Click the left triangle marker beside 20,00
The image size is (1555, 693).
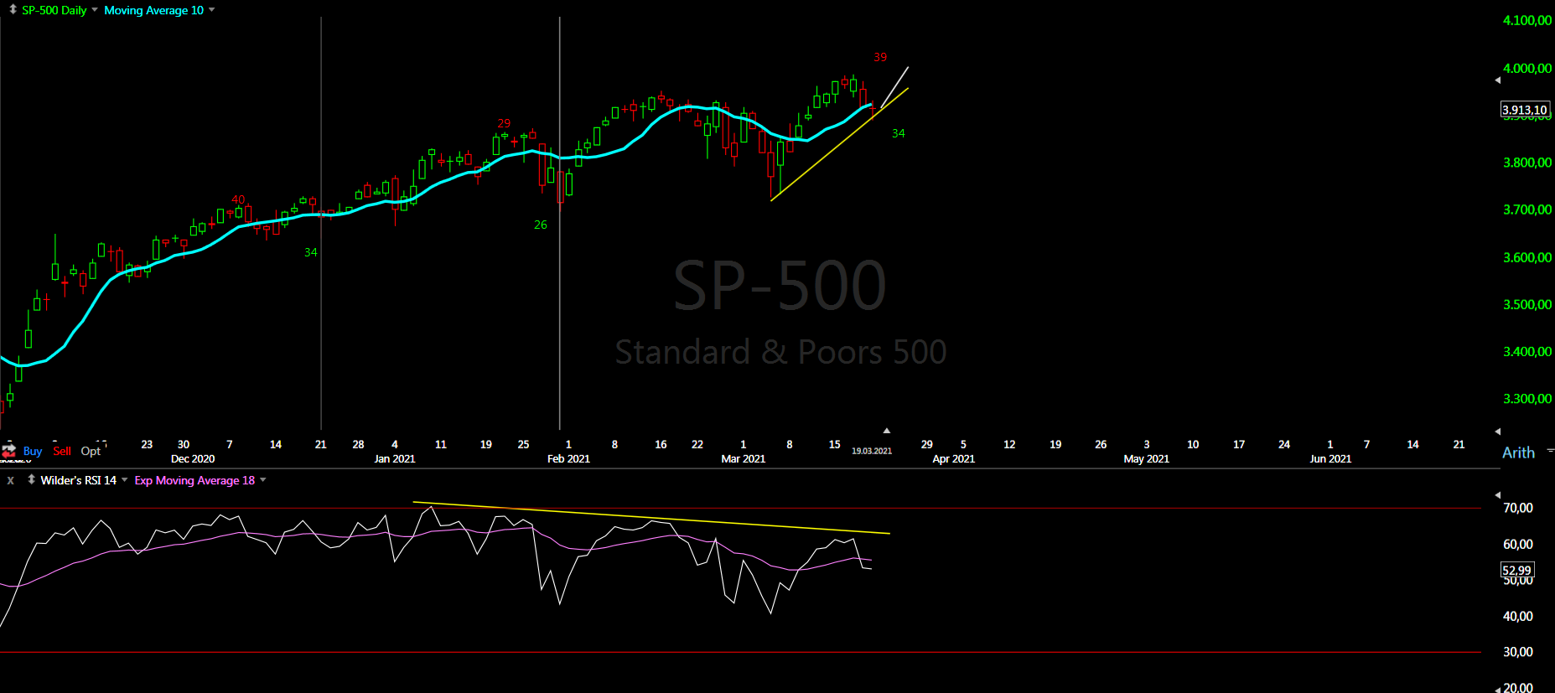pyautogui.click(x=1498, y=689)
